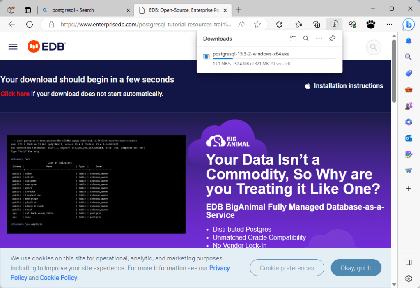
Task: Pin the Downloads panel
Action: coord(332,39)
